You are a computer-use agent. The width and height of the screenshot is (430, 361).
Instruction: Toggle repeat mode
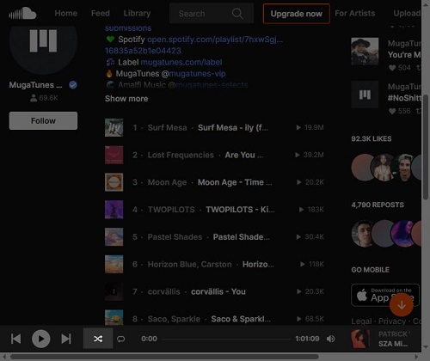pos(121,339)
